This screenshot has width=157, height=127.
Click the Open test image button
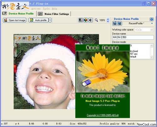[14, 20]
